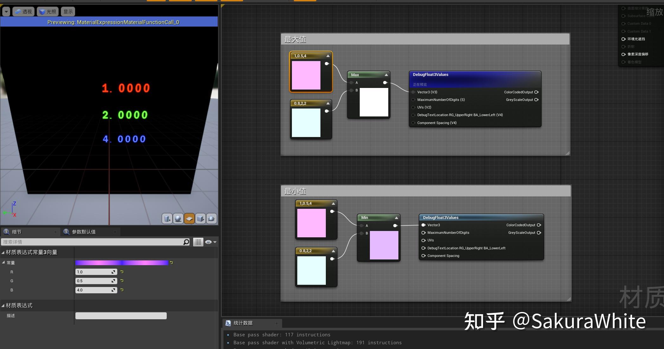Toggle the Vector3 (V3) input pin on DebugFloat3Values
The width and height of the screenshot is (664, 349).
[x=414, y=92]
